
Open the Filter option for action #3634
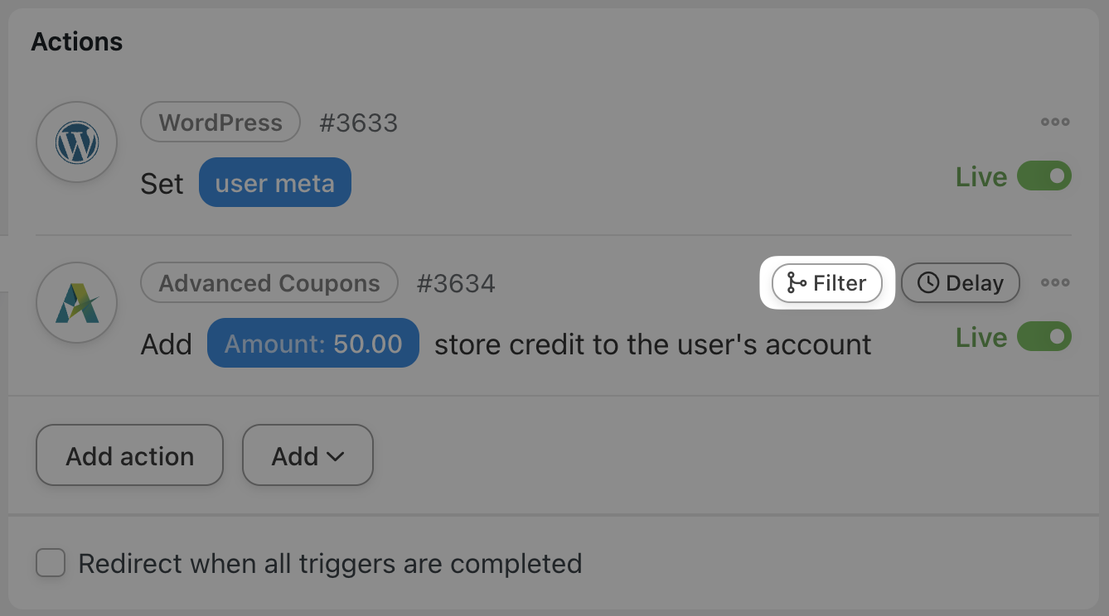pyautogui.click(x=827, y=283)
